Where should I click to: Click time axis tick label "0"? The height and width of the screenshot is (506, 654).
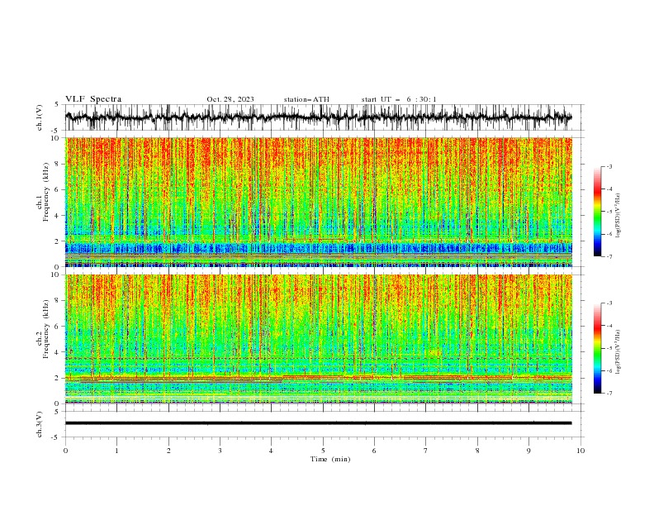[x=65, y=451]
